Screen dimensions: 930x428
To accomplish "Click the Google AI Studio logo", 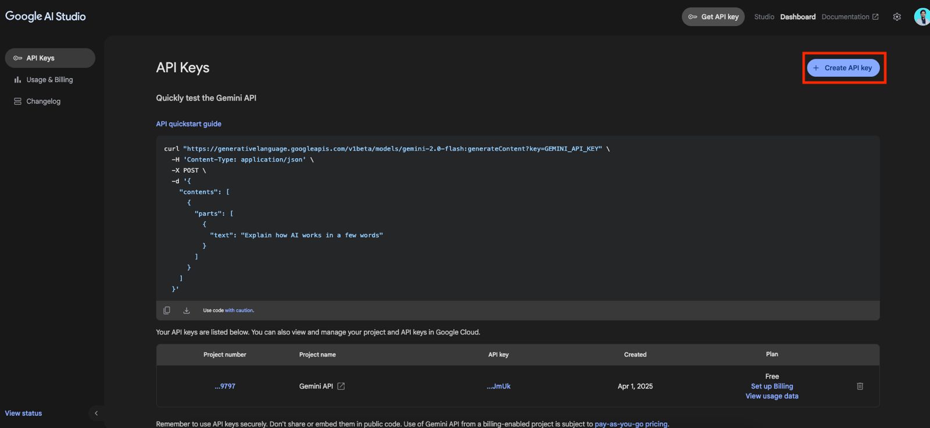I will pyautogui.click(x=45, y=16).
